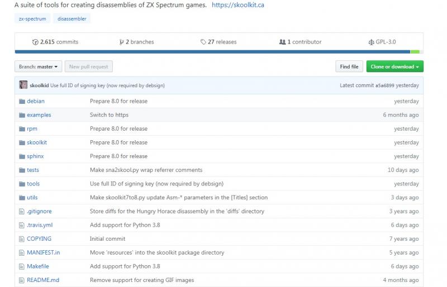Click the skoolkid avatar image

coord(23,85)
